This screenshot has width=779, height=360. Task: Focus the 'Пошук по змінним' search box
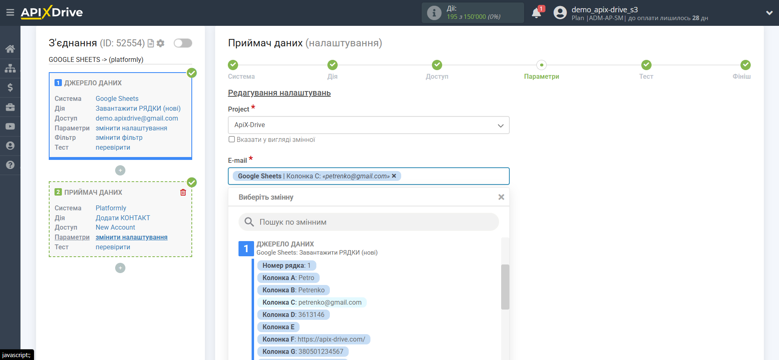click(368, 222)
